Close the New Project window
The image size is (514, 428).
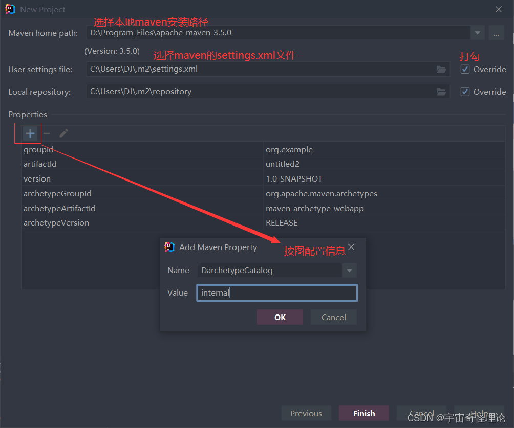tap(498, 10)
